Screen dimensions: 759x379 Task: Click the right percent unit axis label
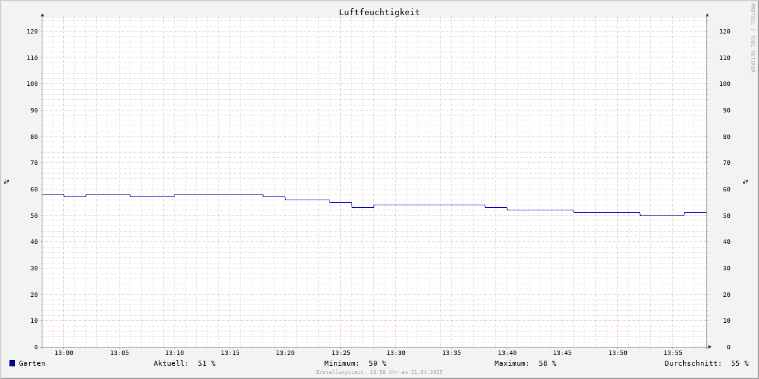(746, 181)
